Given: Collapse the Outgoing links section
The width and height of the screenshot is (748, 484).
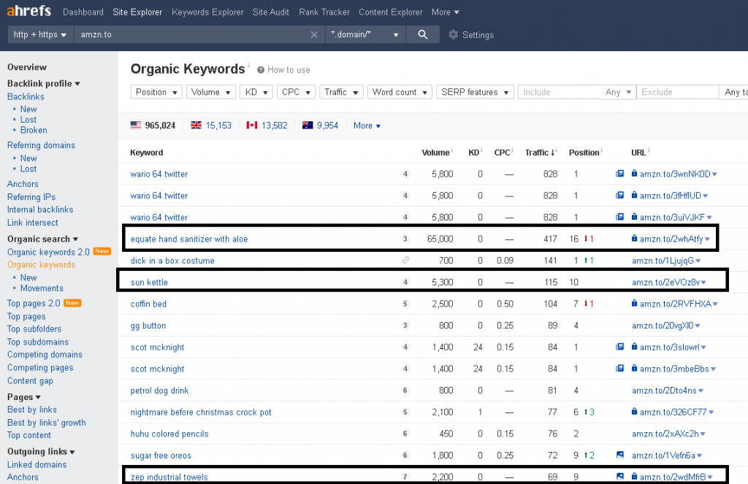Looking at the screenshot, I should pos(41,451).
